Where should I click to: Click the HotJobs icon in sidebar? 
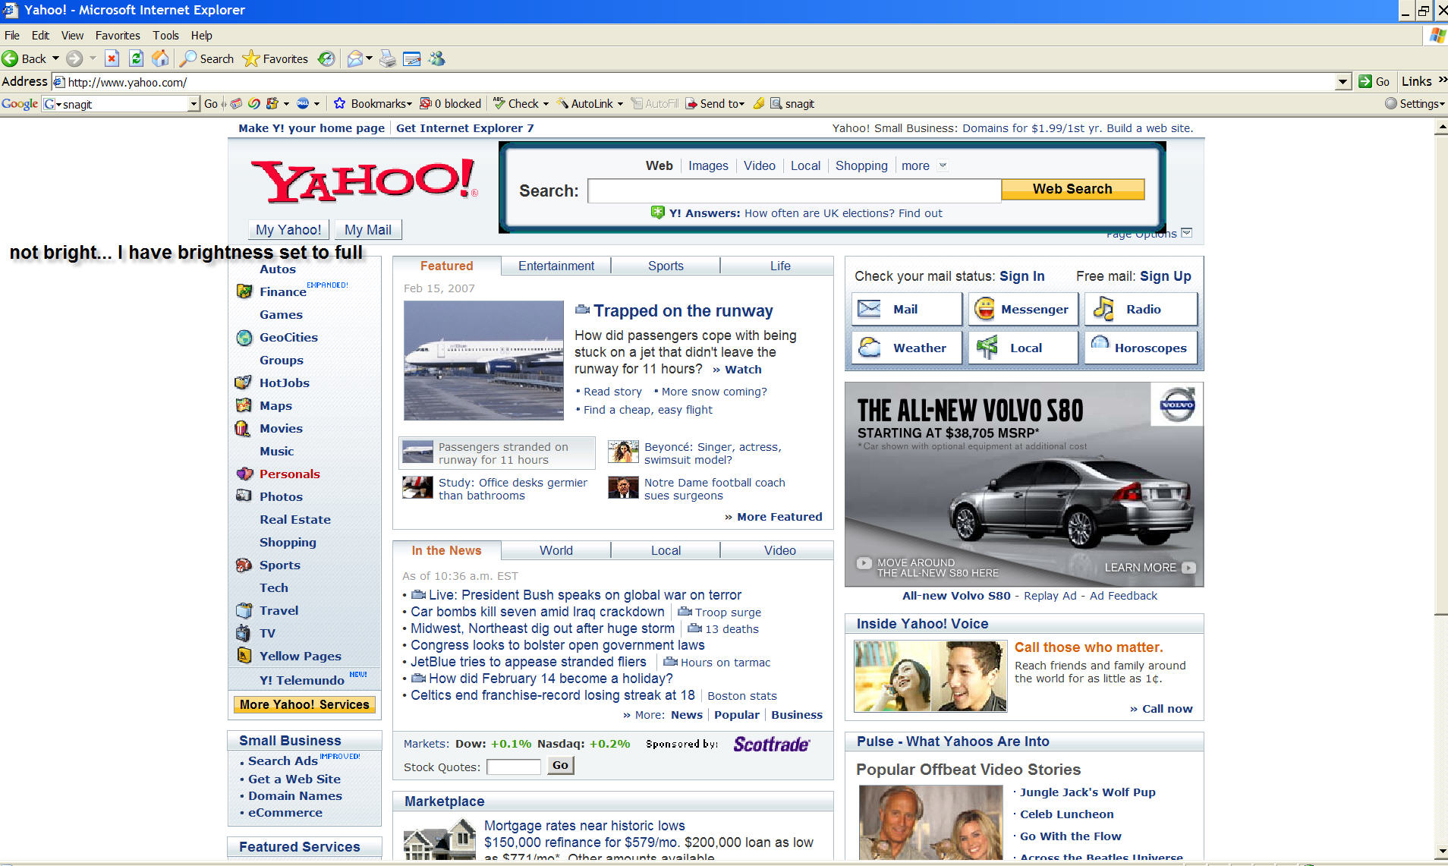[244, 383]
